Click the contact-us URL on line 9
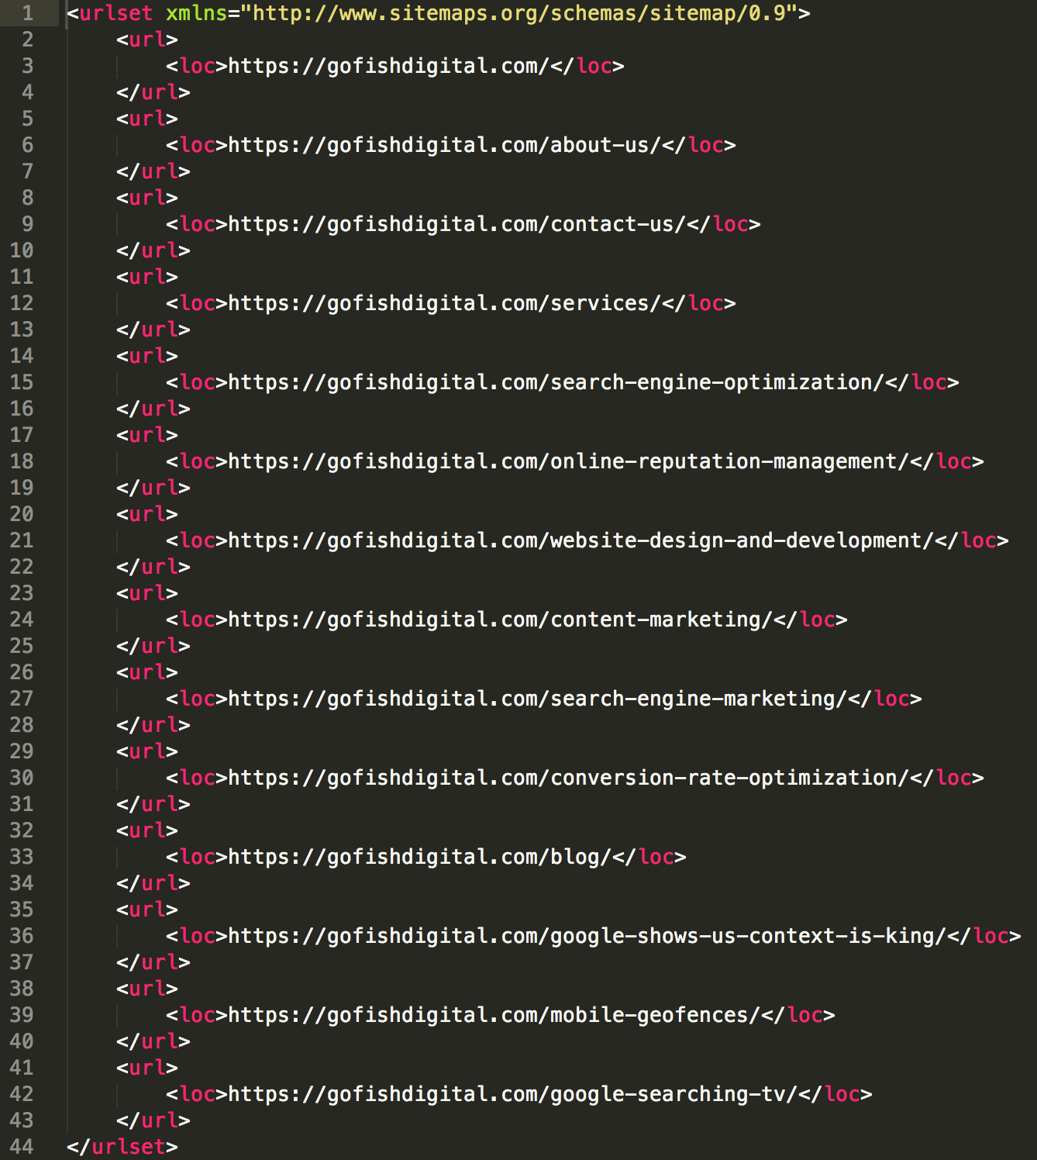Screen dimensions: 1037x1160 tap(456, 224)
